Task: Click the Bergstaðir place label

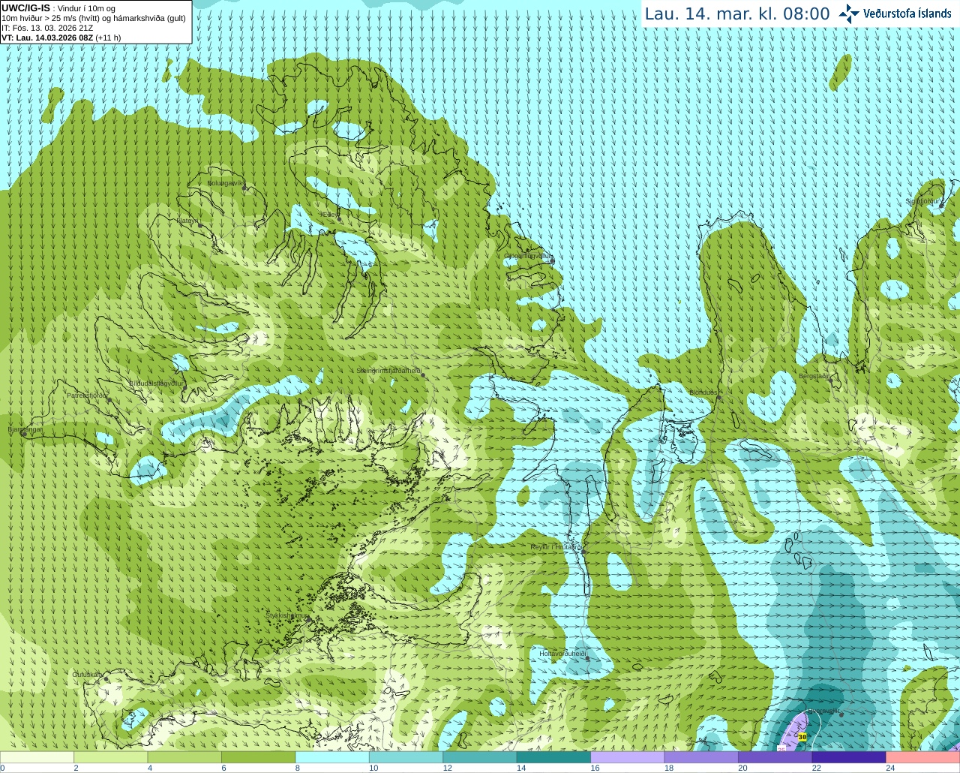Action: pos(814,376)
